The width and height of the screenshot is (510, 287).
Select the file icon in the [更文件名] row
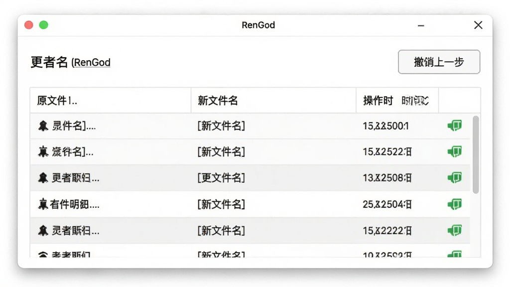43,178
